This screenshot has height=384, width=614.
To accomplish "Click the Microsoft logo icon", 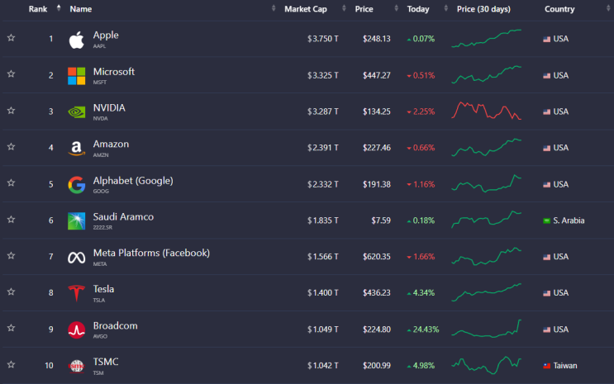I will tap(76, 75).
